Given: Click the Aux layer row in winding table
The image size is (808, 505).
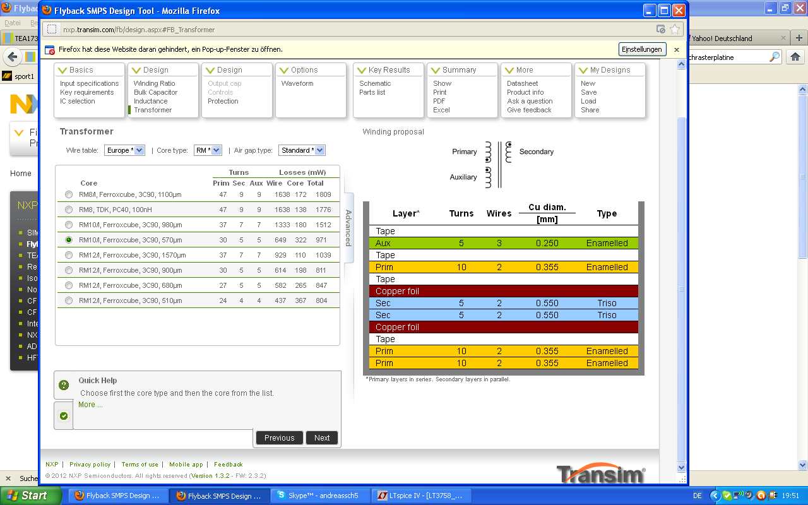Looking at the screenshot, I should (x=504, y=243).
